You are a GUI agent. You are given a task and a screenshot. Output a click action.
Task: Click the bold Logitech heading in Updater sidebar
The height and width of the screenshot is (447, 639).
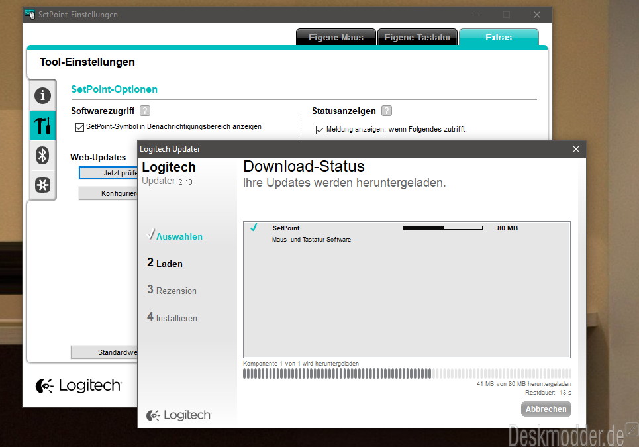(169, 167)
